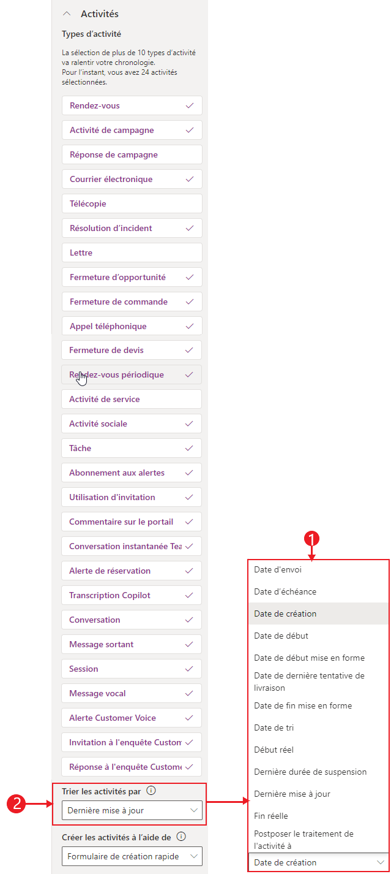Enable the Lettre activity type
This screenshot has width=391, height=874.
coord(132,253)
